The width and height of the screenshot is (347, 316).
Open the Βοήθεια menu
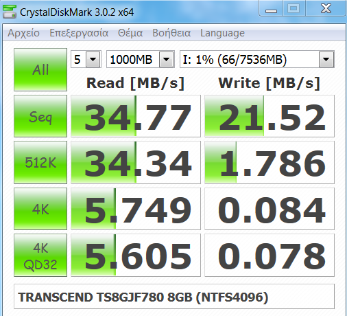[x=171, y=33]
